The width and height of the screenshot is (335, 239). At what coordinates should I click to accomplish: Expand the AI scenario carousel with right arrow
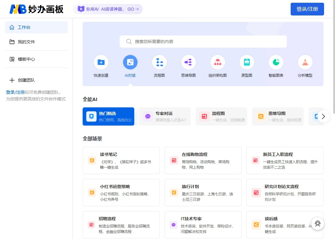pos(323,116)
